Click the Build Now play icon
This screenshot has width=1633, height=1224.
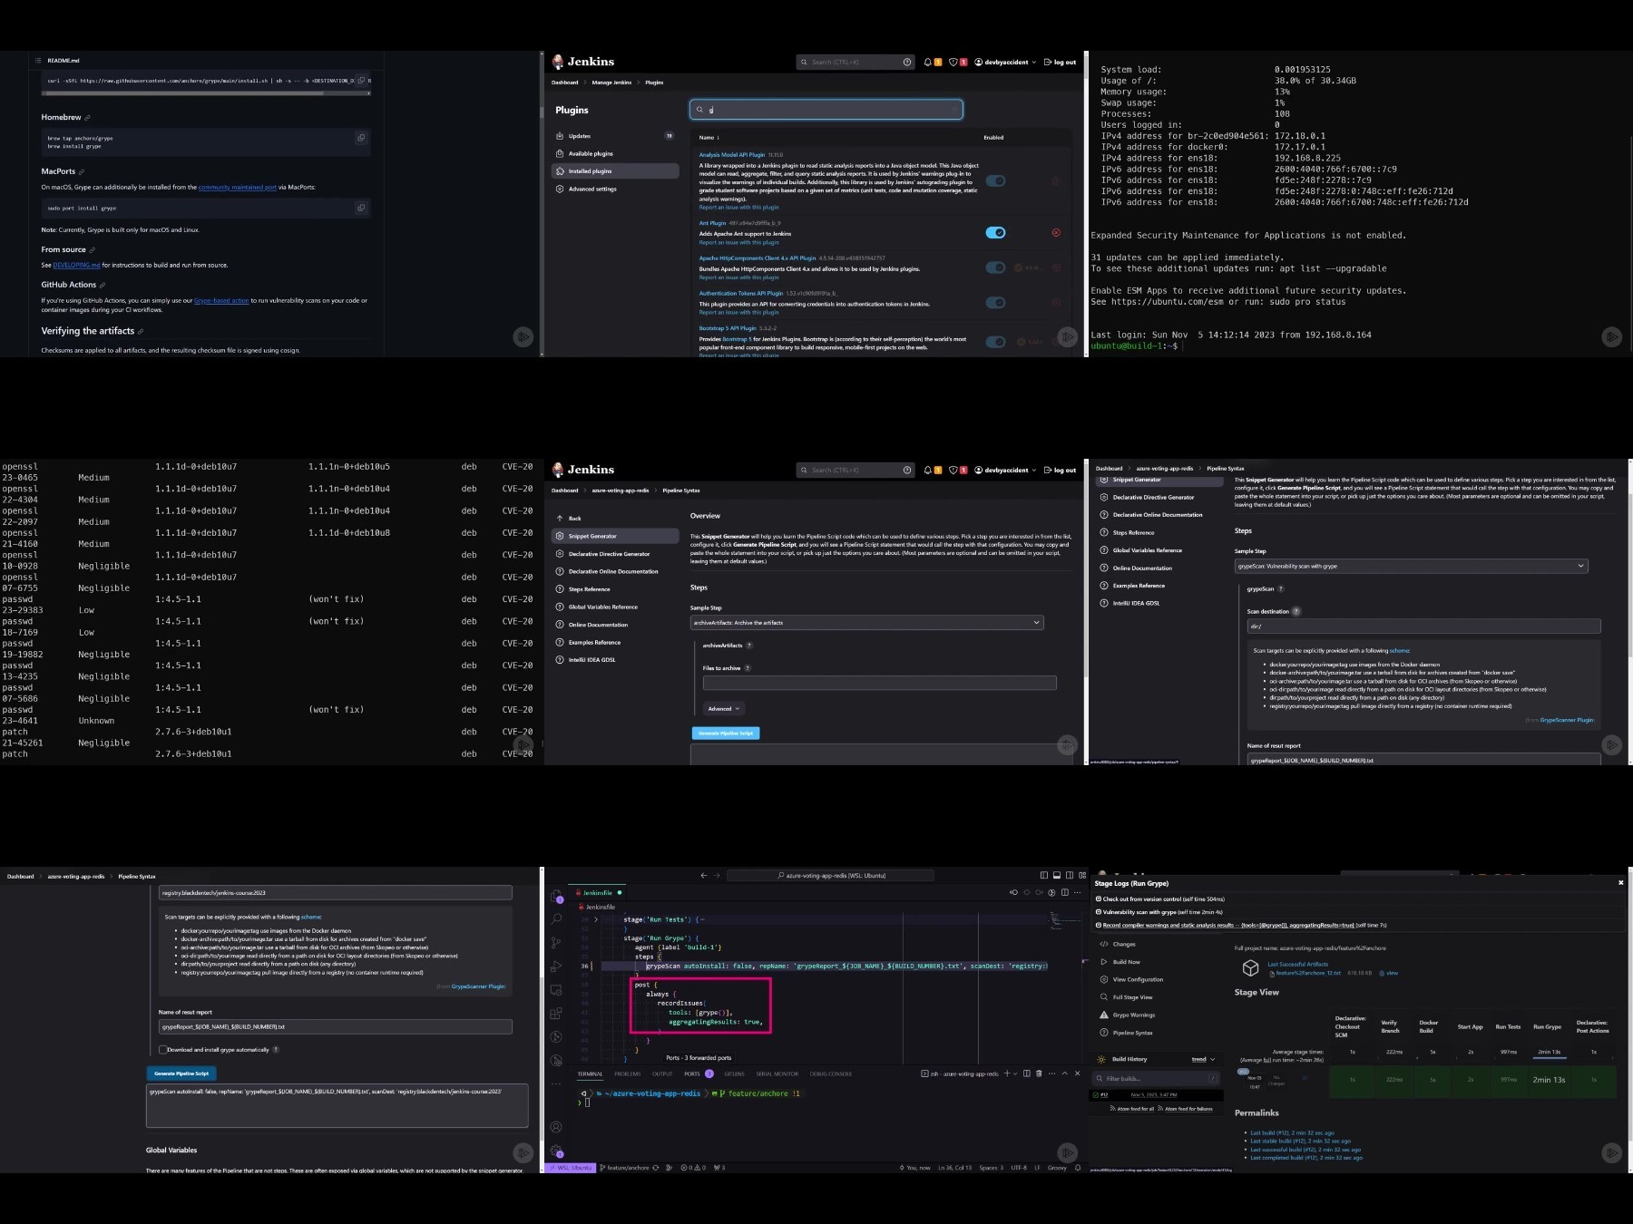pyautogui.click(x=1104, y=962)
